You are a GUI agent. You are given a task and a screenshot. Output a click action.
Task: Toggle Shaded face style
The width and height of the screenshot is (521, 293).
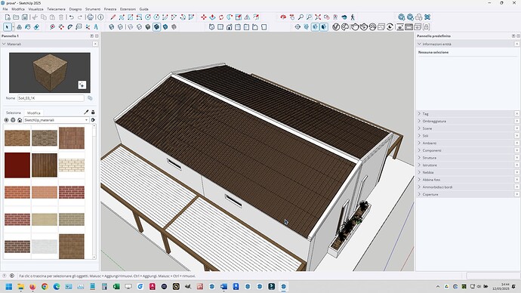[x=148, y=27]
